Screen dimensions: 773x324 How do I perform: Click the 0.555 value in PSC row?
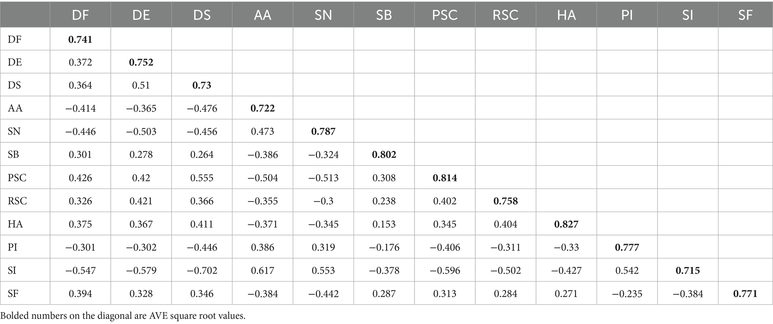pyautogui.click(x=202, y=178)
